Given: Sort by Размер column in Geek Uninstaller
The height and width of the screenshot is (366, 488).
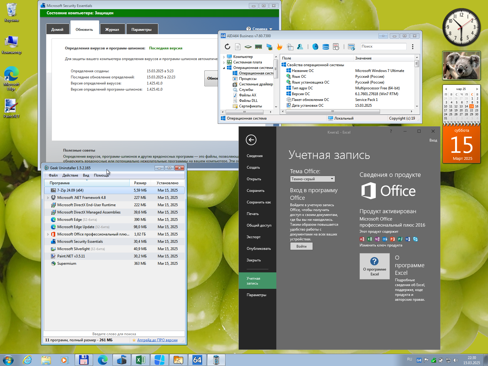Looking at the screenshot, I should pyautogui.click(x=140, y=183).
